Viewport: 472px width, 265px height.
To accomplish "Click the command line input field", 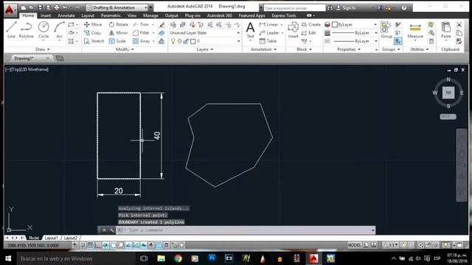I will (x=246, y=230).
